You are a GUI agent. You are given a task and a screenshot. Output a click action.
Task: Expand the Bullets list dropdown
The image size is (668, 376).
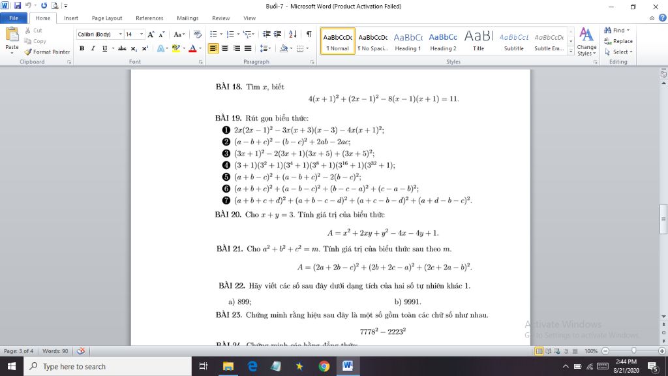coord(221,34)
